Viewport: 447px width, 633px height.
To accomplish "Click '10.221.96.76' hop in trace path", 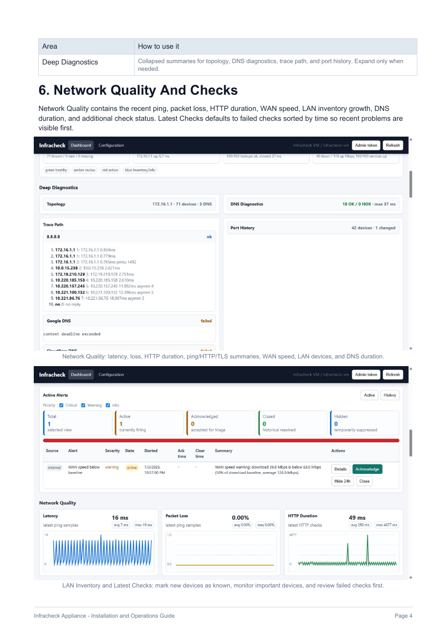I will tap(68, 298).
